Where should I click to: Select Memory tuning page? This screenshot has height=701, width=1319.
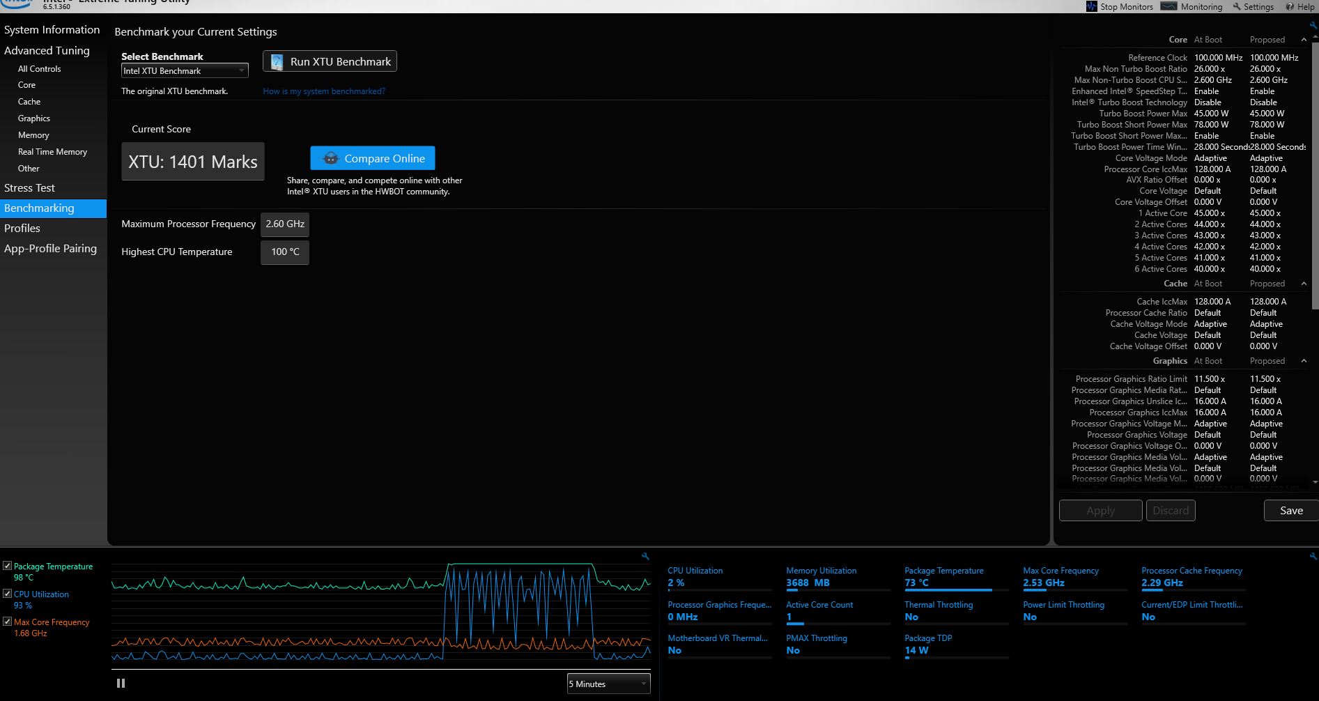click(33, 135)
